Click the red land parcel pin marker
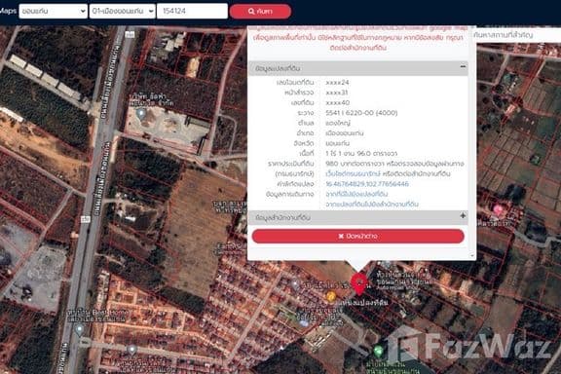 click(358, 284)
